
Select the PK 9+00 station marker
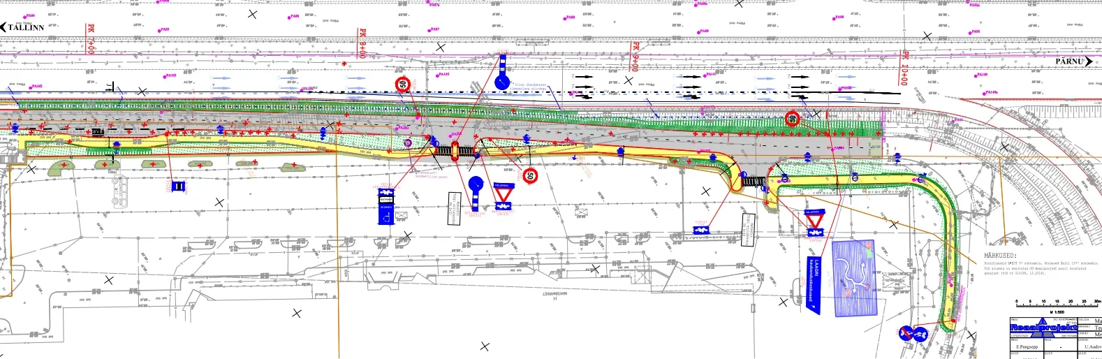click(x=635, y=56)
